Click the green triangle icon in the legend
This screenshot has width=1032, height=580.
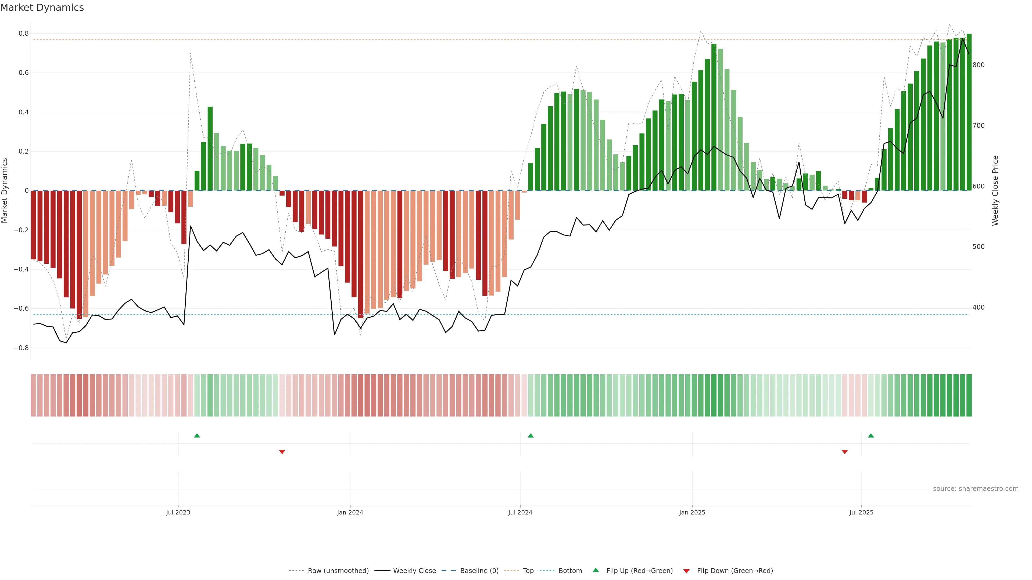pos(596,570)
